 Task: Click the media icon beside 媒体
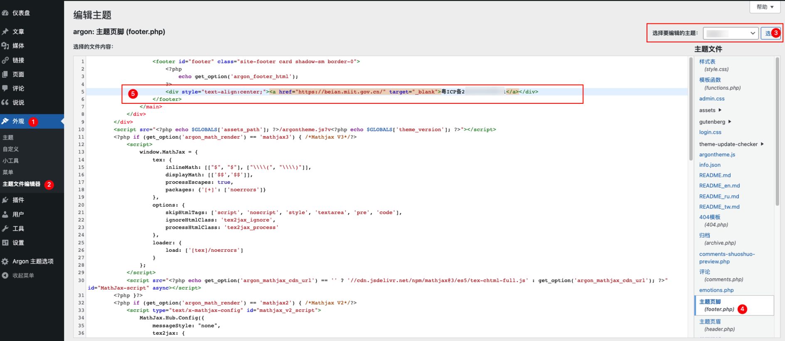[x=5, y=46]
